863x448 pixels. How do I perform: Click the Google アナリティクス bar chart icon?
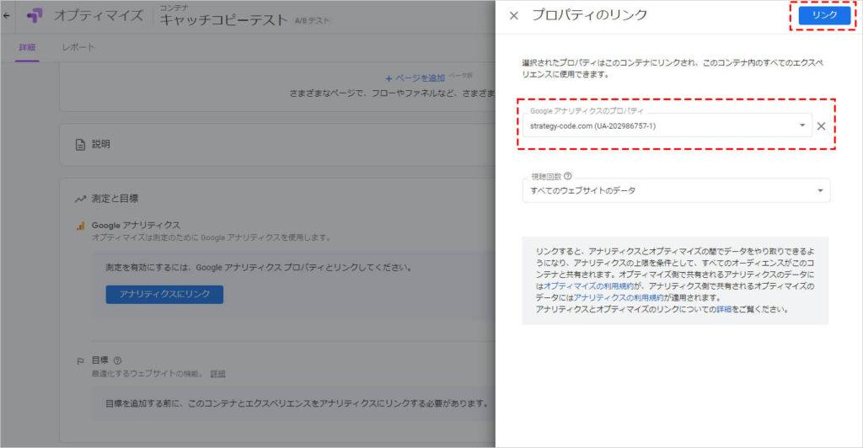[x=80, y=226]
